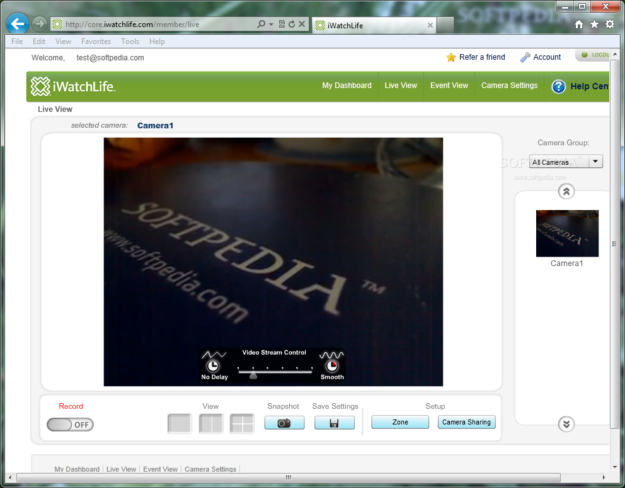The width and height of the screenshot is (625, 488).
Task: Click the Refer a friend star icon
Action: (x=451, y=57)
